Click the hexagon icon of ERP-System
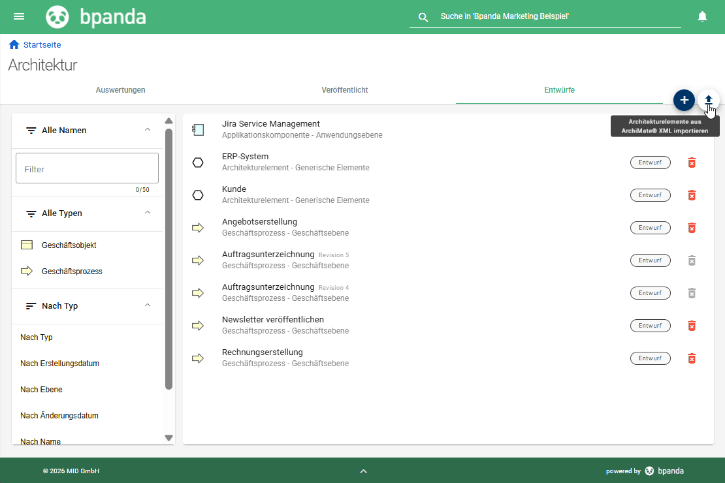The image size is (725, 483). tap(198, 163)
